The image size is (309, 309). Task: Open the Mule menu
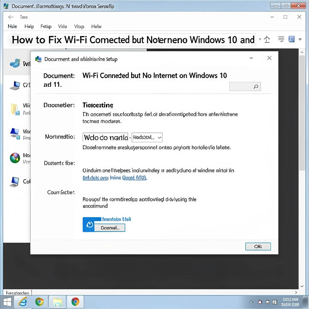point(12,26)
